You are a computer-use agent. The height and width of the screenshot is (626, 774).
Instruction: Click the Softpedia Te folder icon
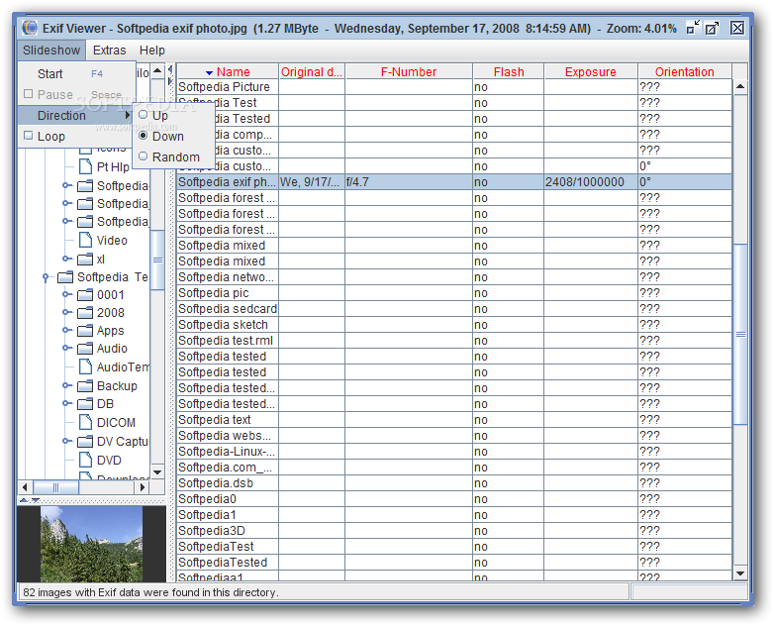point(65,277)
